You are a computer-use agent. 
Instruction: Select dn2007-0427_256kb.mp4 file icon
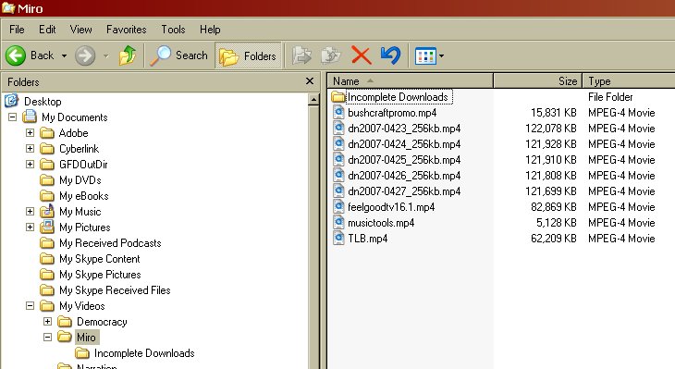coord(338,191)
